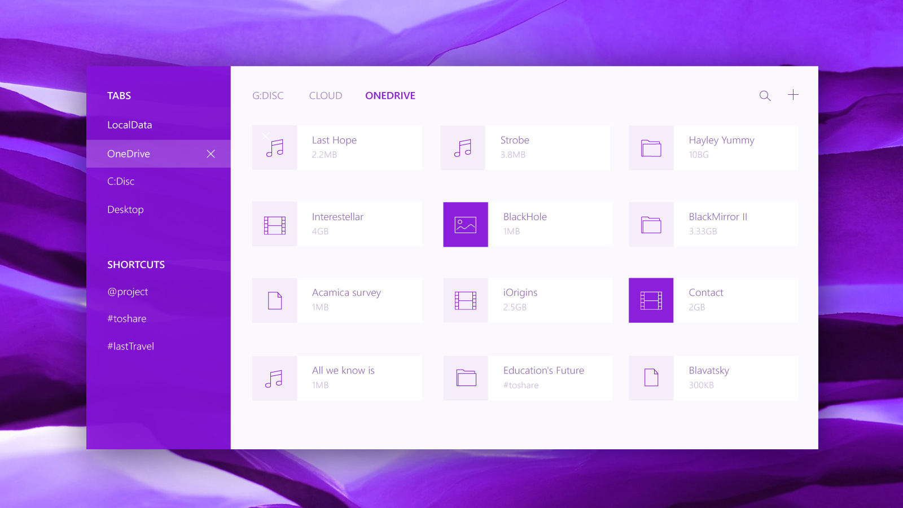
Task: Switch to the G:DISC tab
Action: 268,96
